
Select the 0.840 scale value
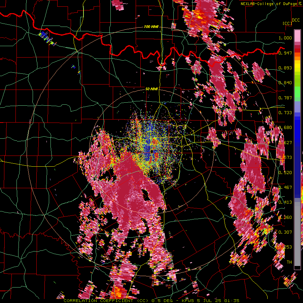point(285,83)
